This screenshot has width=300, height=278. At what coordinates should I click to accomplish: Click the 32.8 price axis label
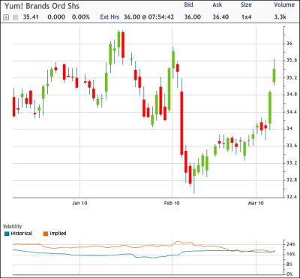click(x=292, y=180)
